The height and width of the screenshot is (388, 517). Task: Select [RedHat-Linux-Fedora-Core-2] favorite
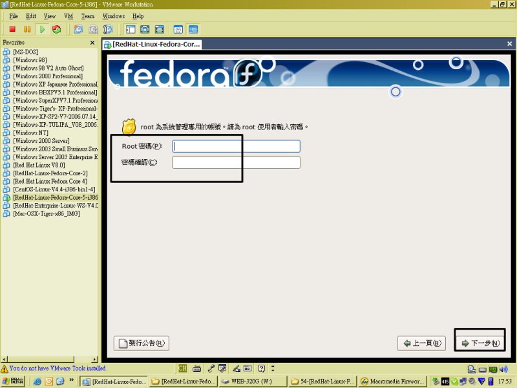pos(50,173)
